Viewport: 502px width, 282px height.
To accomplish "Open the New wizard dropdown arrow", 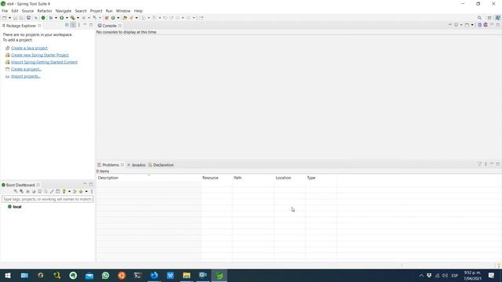I will point(9,18).
